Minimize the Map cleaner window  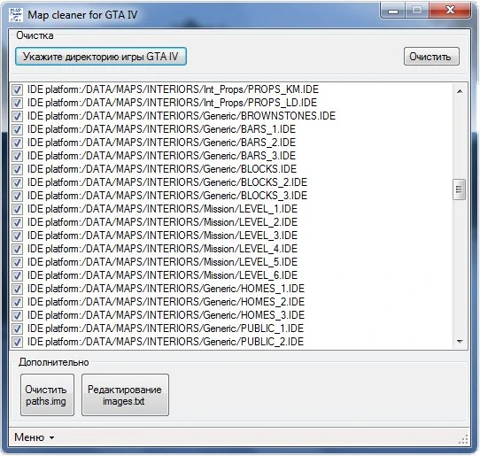tap(393, 11)
